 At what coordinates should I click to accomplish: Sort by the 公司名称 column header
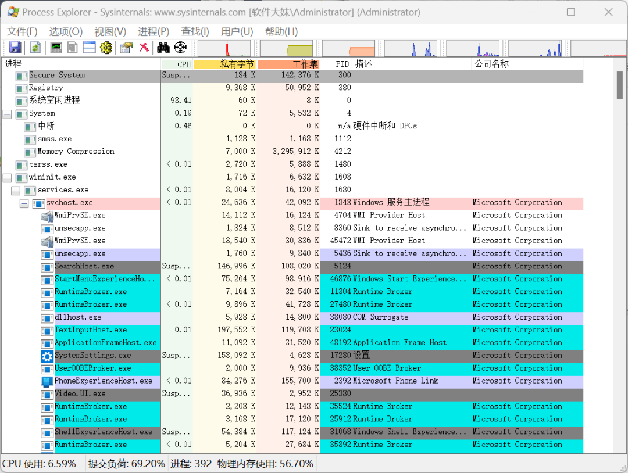(527, 64)
